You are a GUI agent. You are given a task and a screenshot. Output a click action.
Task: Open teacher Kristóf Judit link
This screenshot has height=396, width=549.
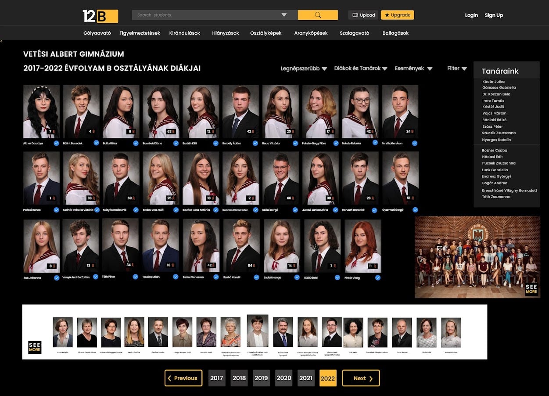coord(493,107)
